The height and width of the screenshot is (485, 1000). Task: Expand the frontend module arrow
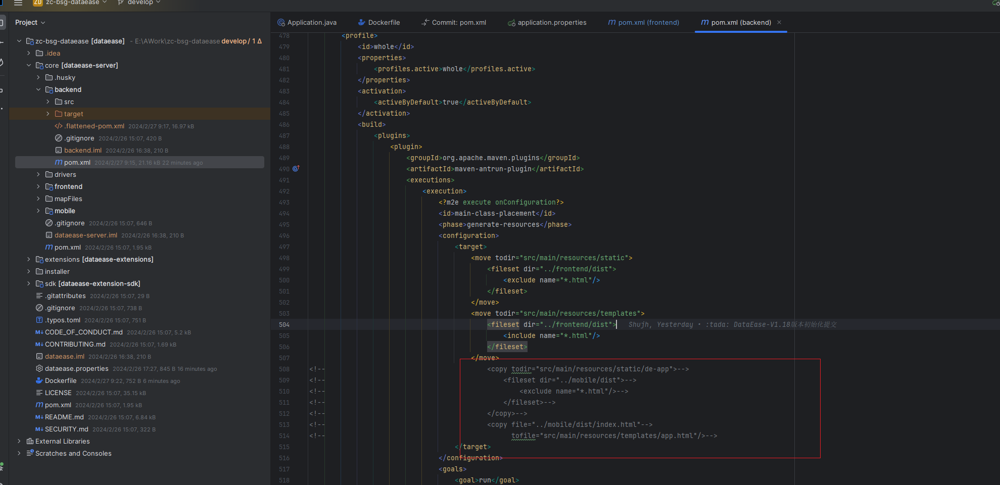click(x=38, y=186)
